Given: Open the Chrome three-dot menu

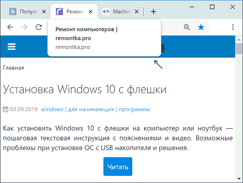Looking at the screenshot, I should 233,27.
